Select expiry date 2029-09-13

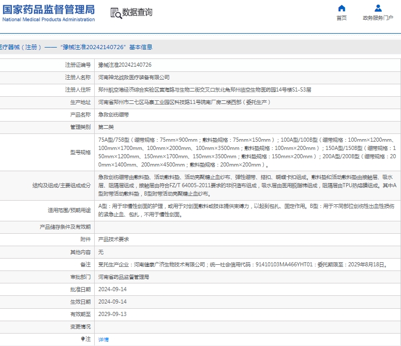[x=112, y=314]
